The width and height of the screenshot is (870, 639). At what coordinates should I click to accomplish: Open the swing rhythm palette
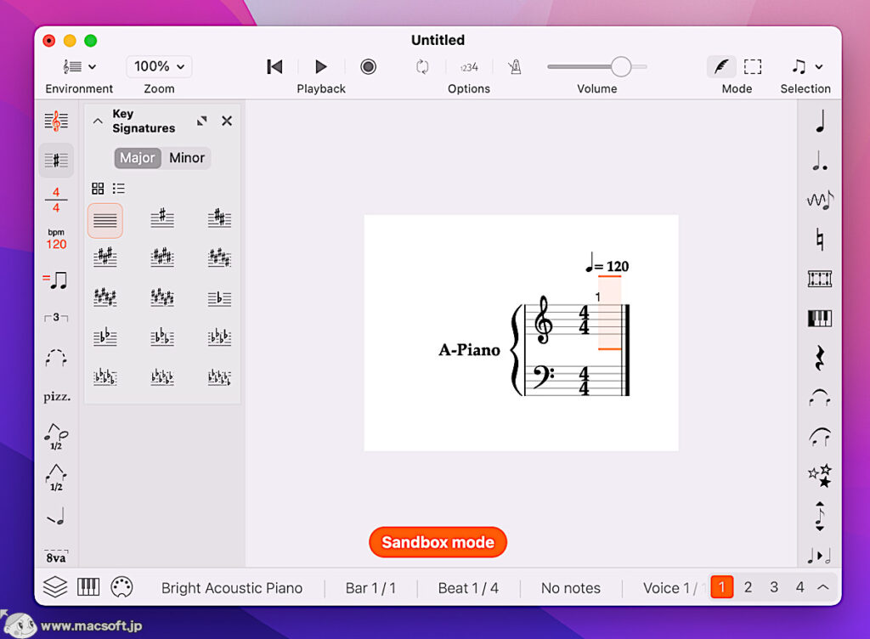tap(55, 280)
